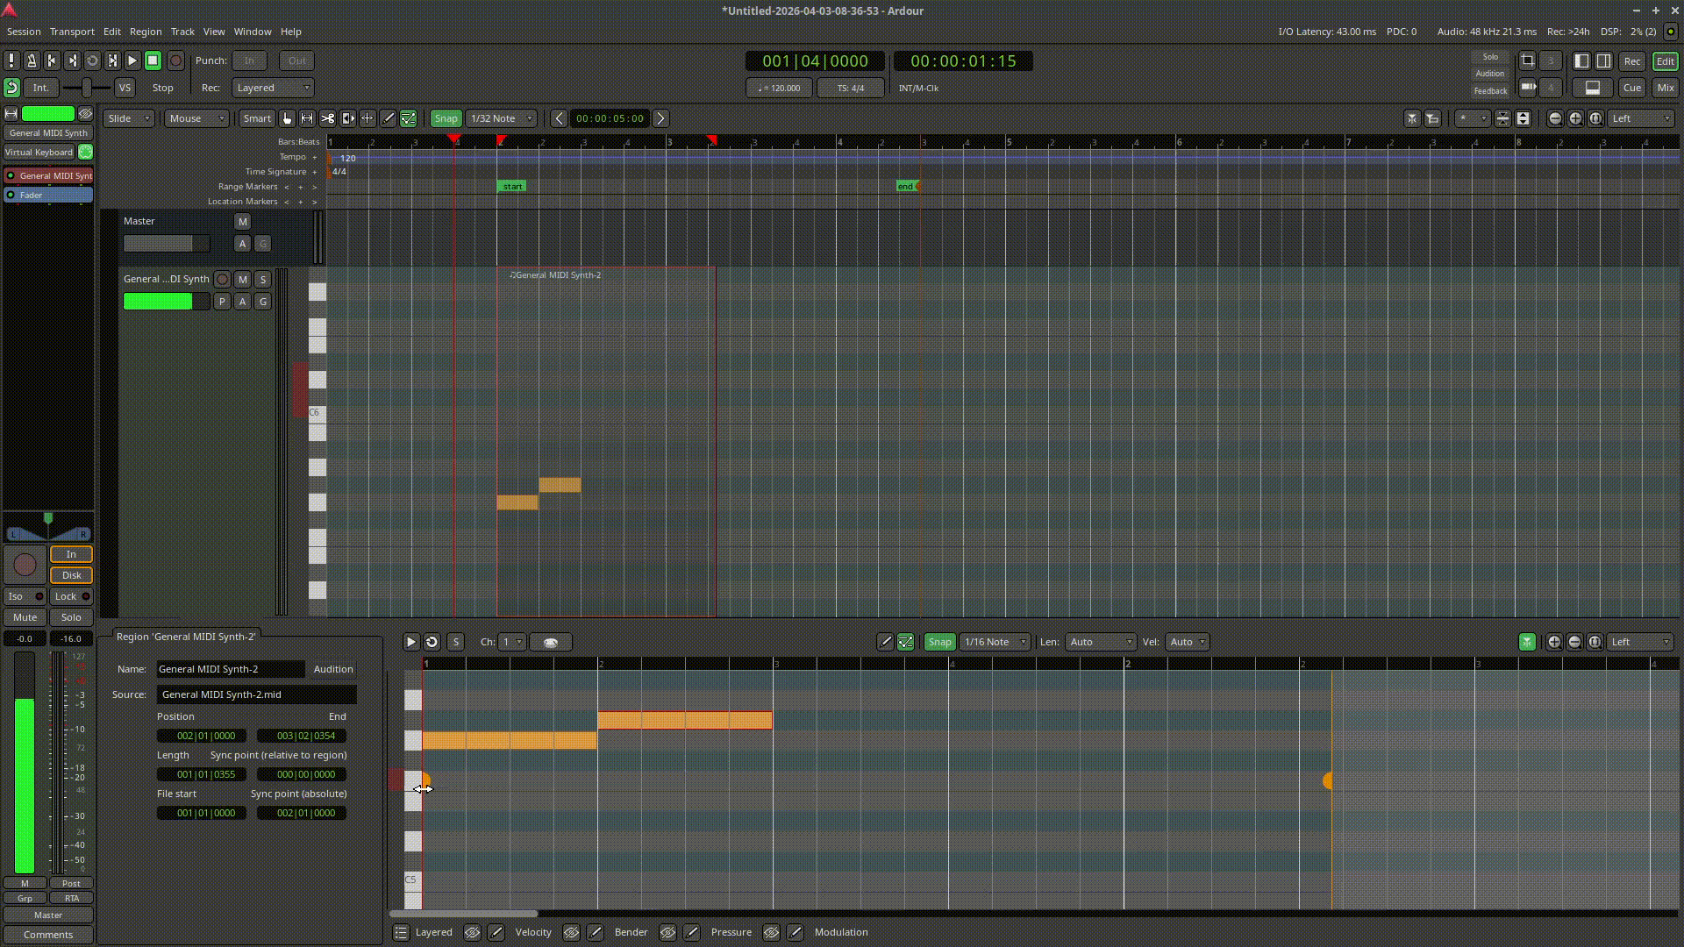Select the Draw pencil tool in main toolbar

(389, 118)
